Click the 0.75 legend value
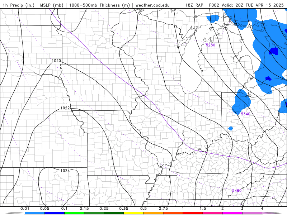This screenshot has width=287, height=215. (163, 209)
